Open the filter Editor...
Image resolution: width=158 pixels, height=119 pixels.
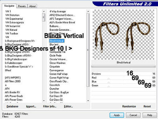pos(68,106)
